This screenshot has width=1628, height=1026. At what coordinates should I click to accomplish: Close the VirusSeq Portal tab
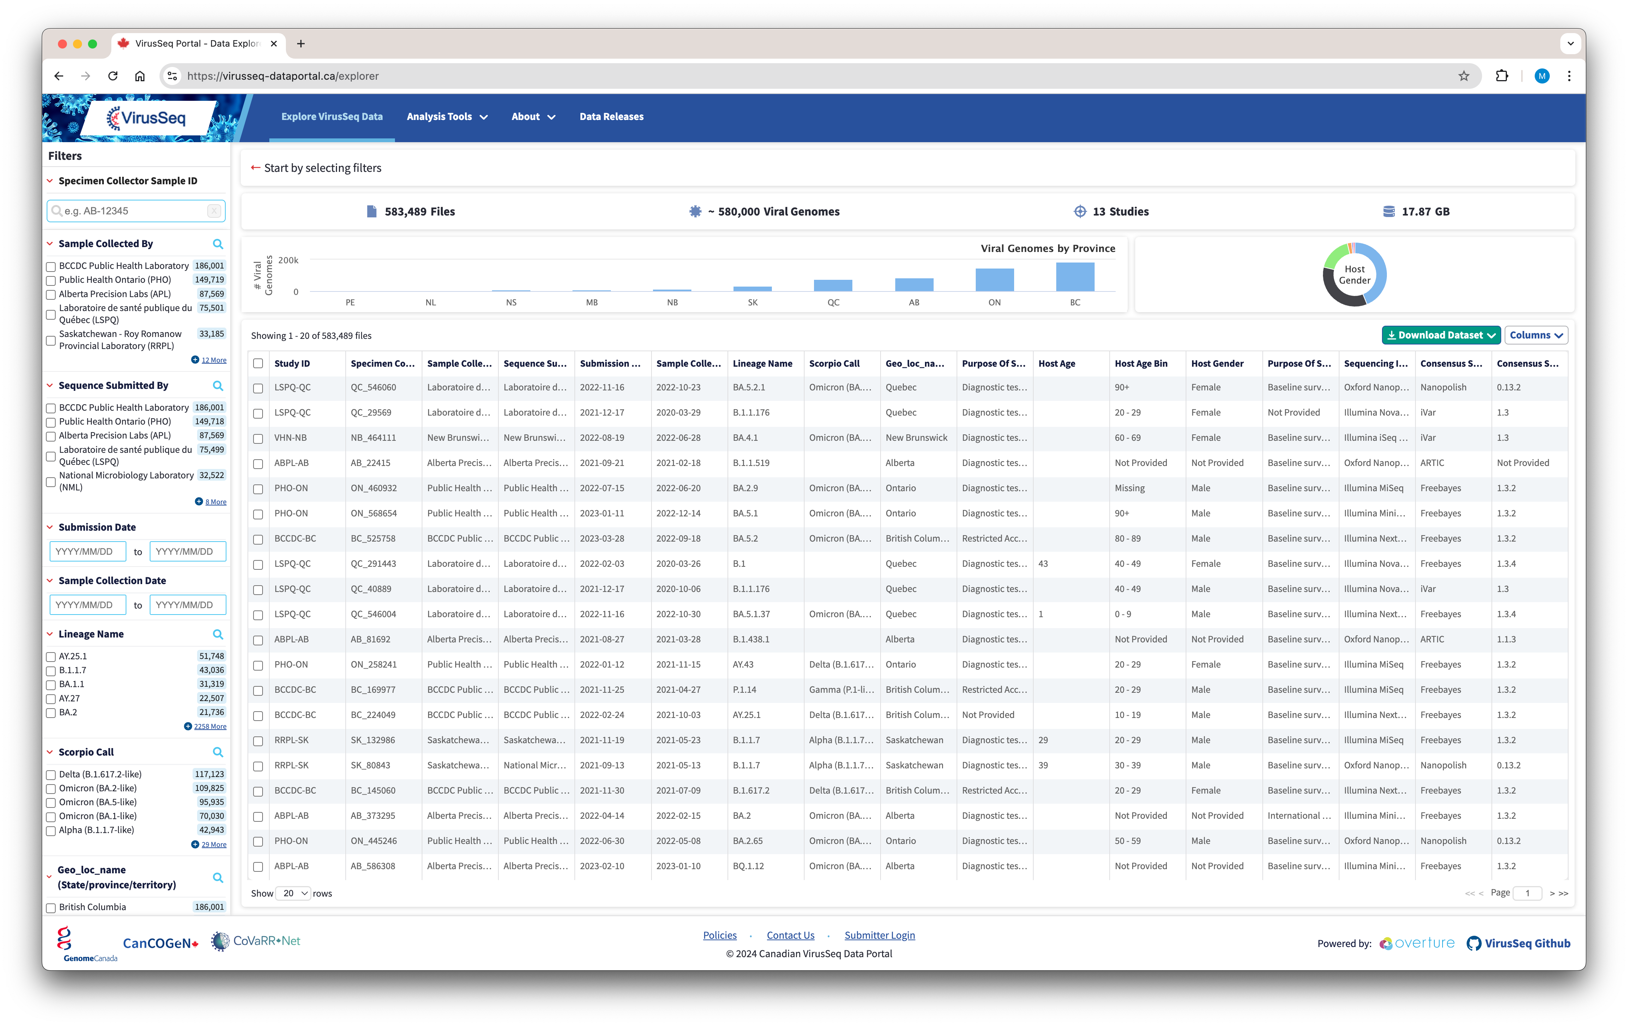click(x=274, y=44)
